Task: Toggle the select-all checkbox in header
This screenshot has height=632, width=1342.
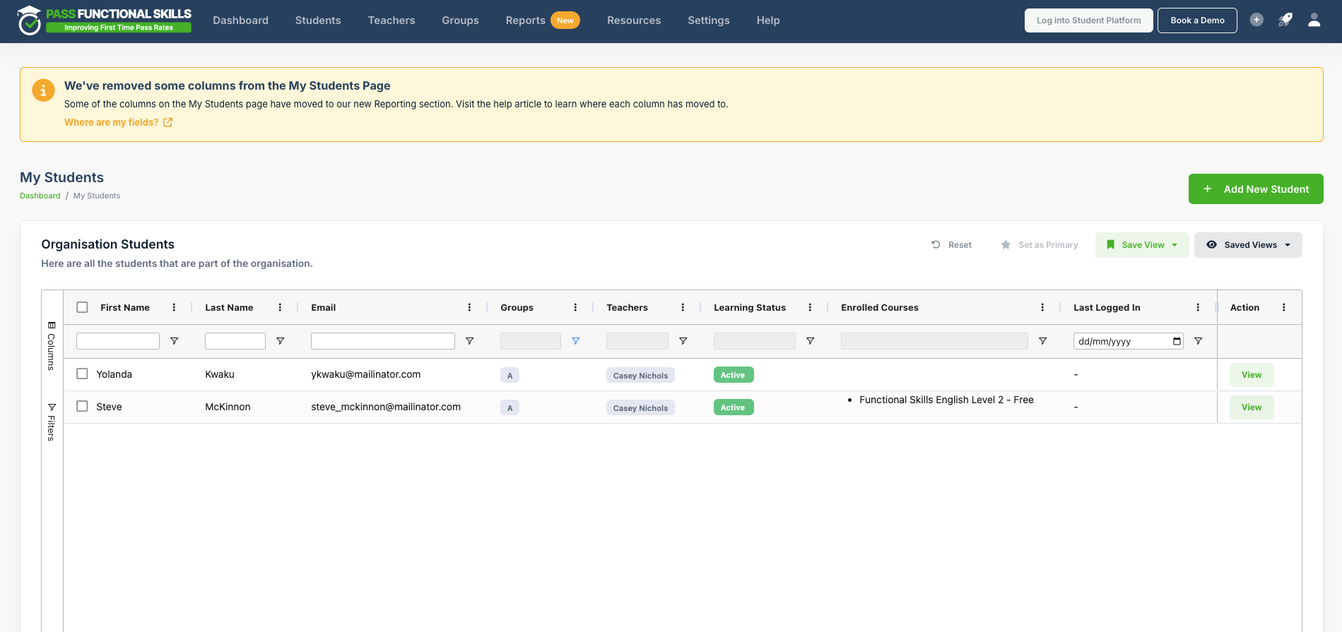Action: [82, 307]
